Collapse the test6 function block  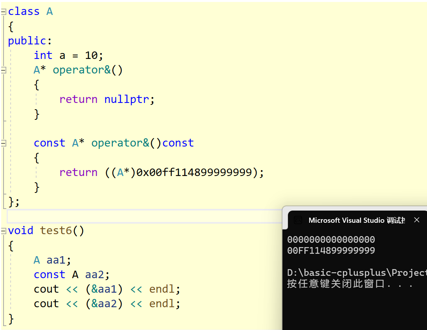coord(3,231)
